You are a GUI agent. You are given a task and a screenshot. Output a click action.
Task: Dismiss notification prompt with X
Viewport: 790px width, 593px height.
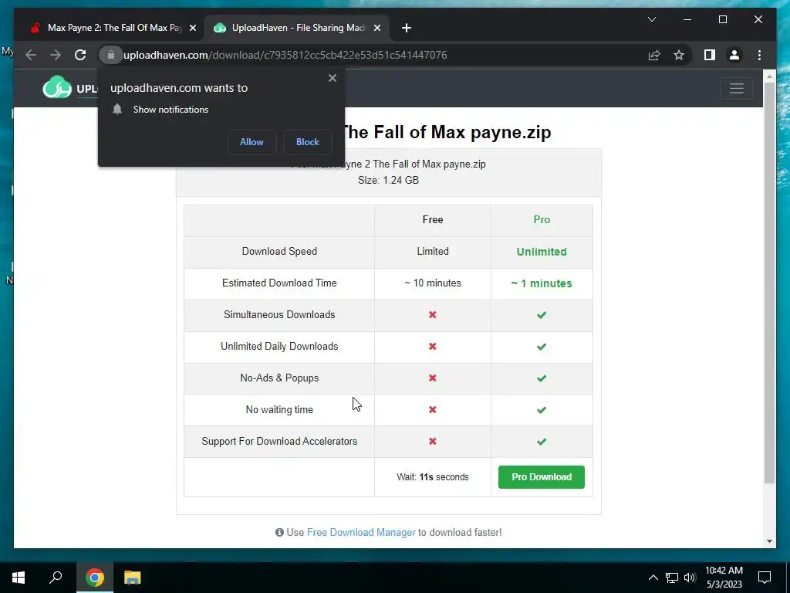(332, 78)
